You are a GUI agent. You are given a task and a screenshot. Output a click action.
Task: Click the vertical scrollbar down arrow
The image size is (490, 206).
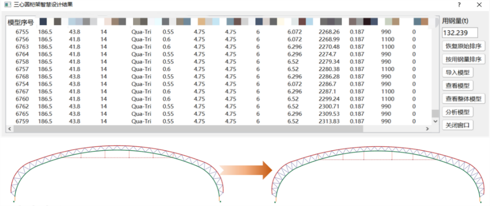tap(435, 121)
